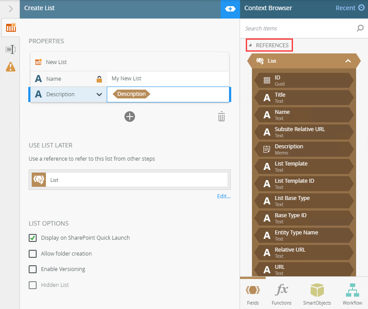368x309 pixels.
Task: Open the Description property dropdown arrow
Action: 99,94
